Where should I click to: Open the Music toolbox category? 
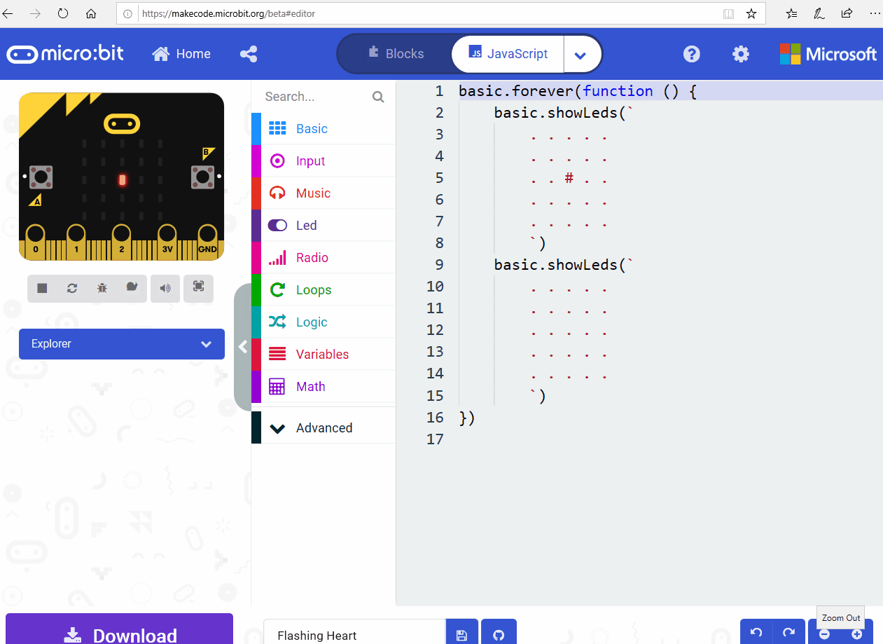(x=313, y=193)
